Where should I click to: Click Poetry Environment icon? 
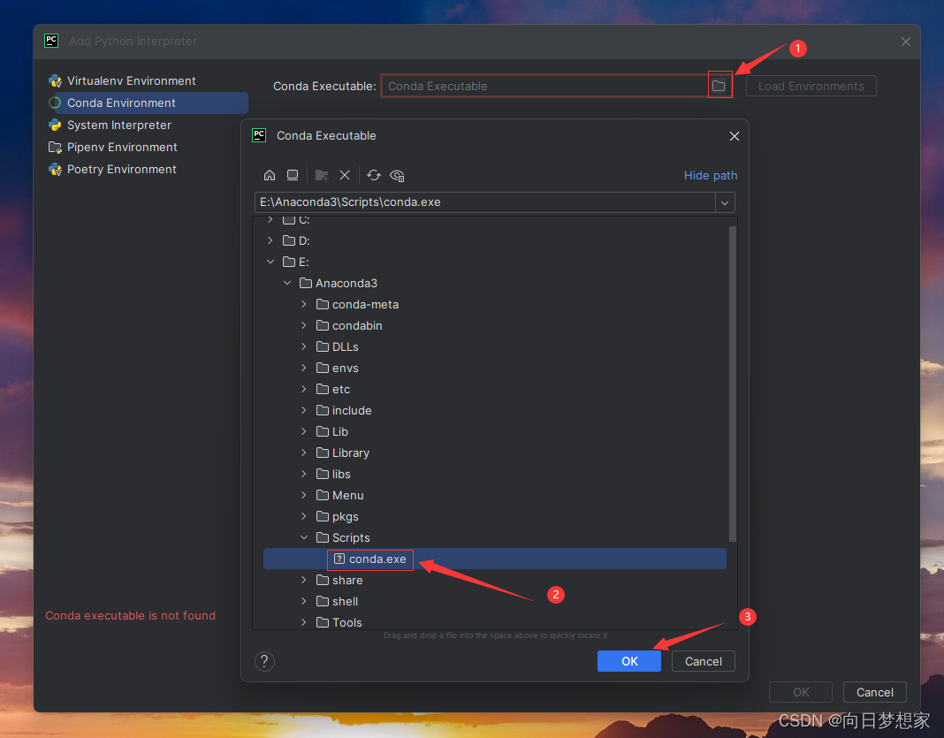pyautogui.click(x=56, y=169)
